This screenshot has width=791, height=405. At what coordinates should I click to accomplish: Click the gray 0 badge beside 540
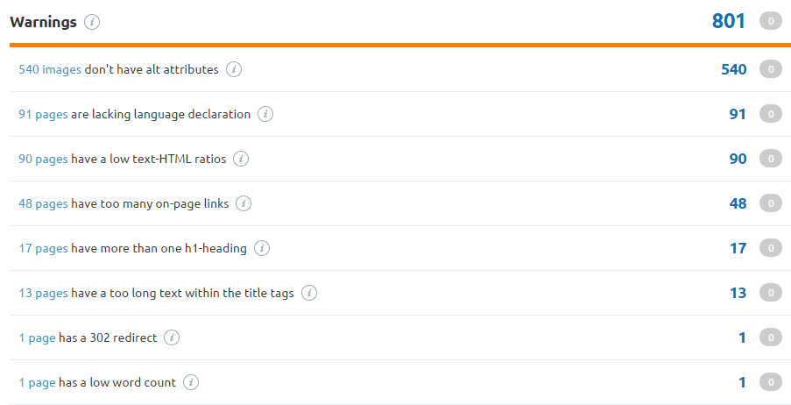tap(771, 69)
